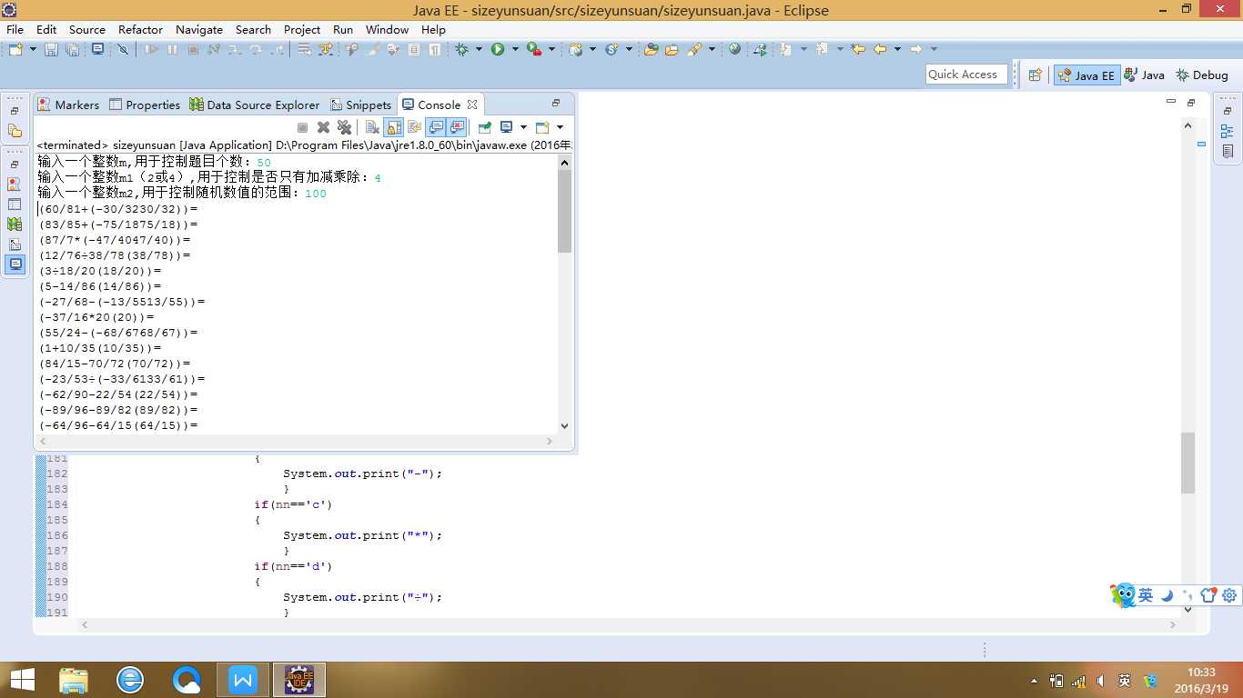Click Open Console icon in Console toolbar
Image resolution: width=1243 pixels, height=698 pixels.
[542, 127]
